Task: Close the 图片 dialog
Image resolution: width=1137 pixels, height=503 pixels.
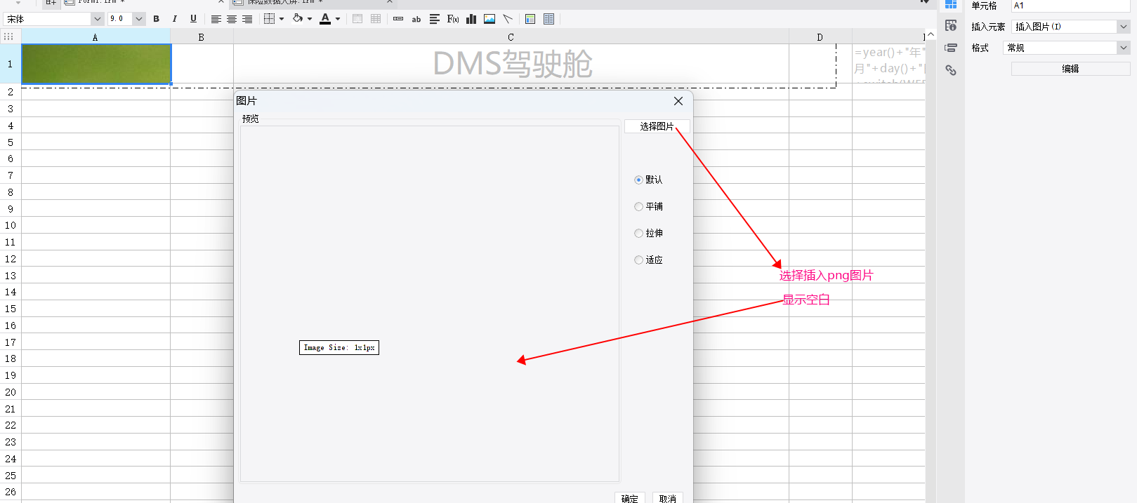Action: [678, 101]
